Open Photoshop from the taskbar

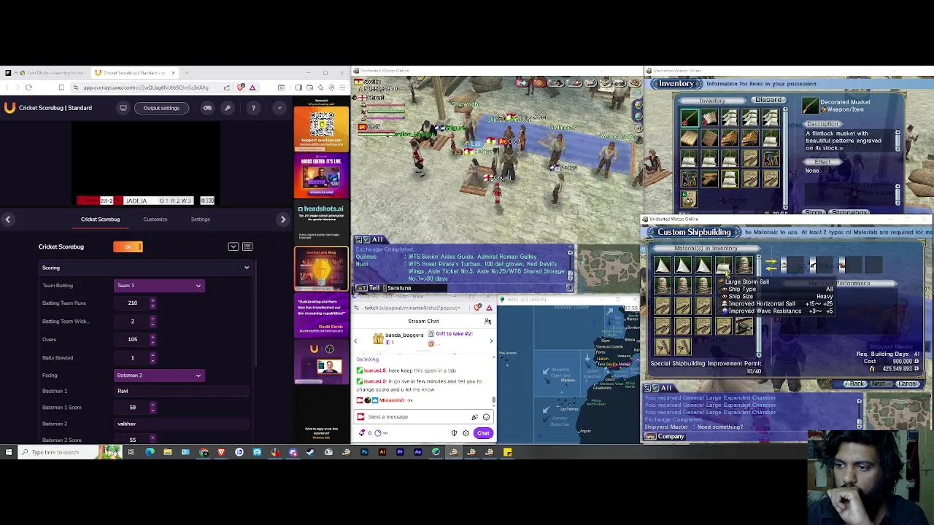[x=364, y=452]
